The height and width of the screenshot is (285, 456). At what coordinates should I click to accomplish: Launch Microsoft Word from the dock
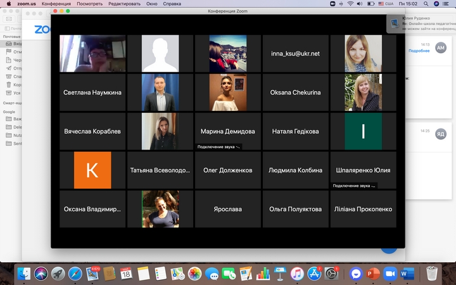click(407, 274)
